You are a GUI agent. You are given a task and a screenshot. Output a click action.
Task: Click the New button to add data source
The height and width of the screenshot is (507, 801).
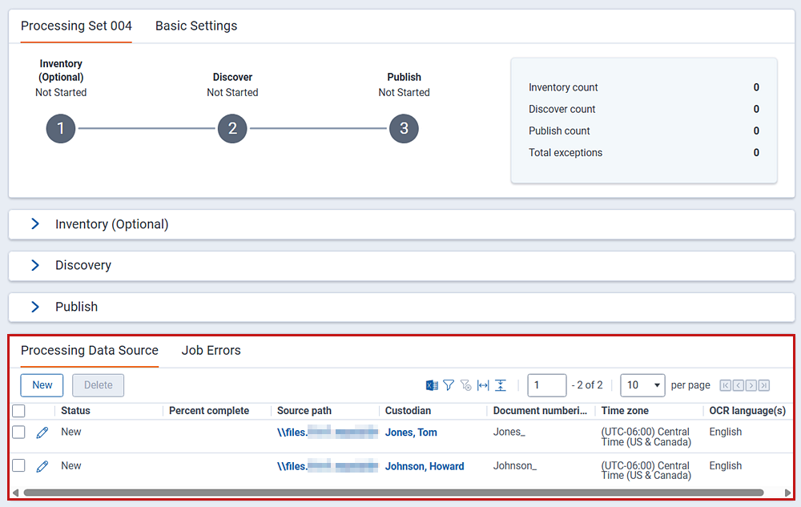coord(42,385)
